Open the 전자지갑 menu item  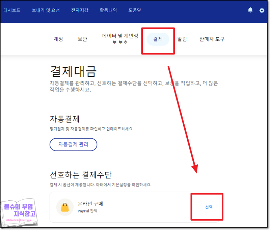pyautogui.click(x=80, y=10)
